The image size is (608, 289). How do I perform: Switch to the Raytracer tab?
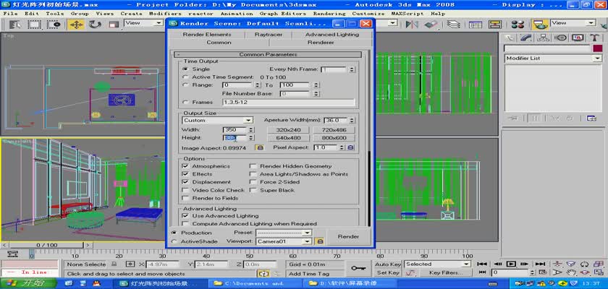(269, 35)
